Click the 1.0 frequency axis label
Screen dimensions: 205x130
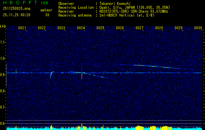(x=3, y=58)
